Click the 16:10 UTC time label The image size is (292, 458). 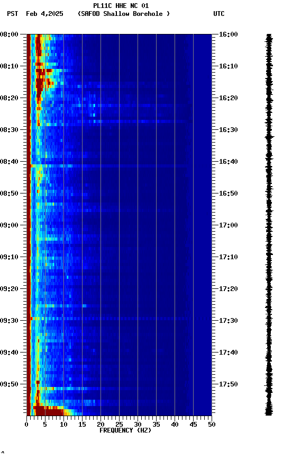[229, 66]
